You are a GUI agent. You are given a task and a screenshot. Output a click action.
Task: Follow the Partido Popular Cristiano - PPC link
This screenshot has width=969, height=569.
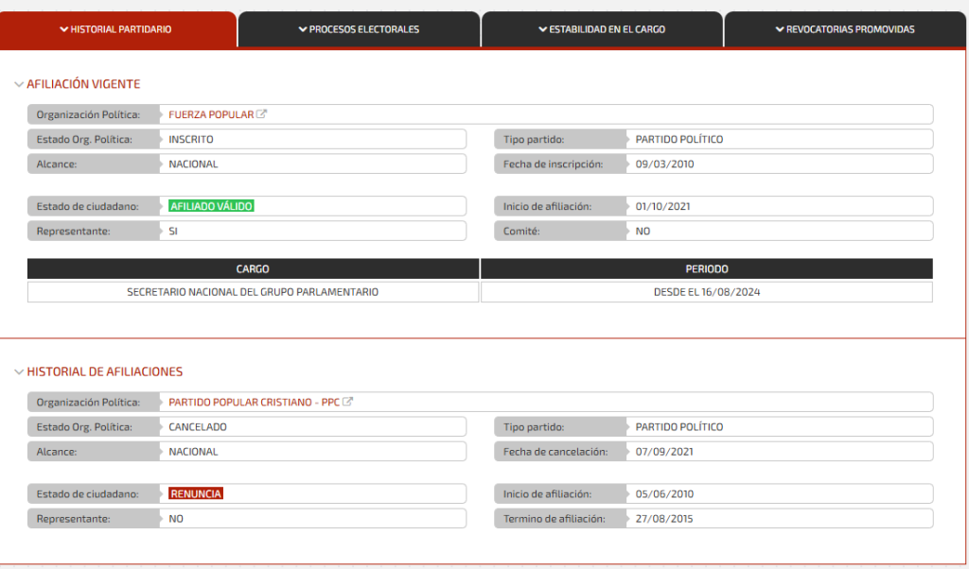tap(254, 402)
